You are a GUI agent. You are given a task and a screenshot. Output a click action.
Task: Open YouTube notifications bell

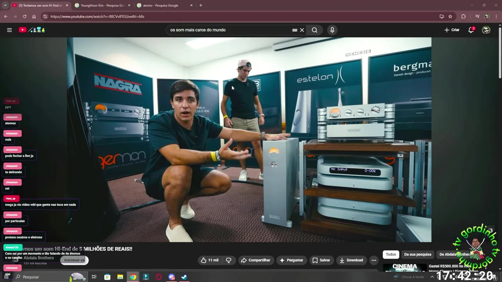pos(471,30)
